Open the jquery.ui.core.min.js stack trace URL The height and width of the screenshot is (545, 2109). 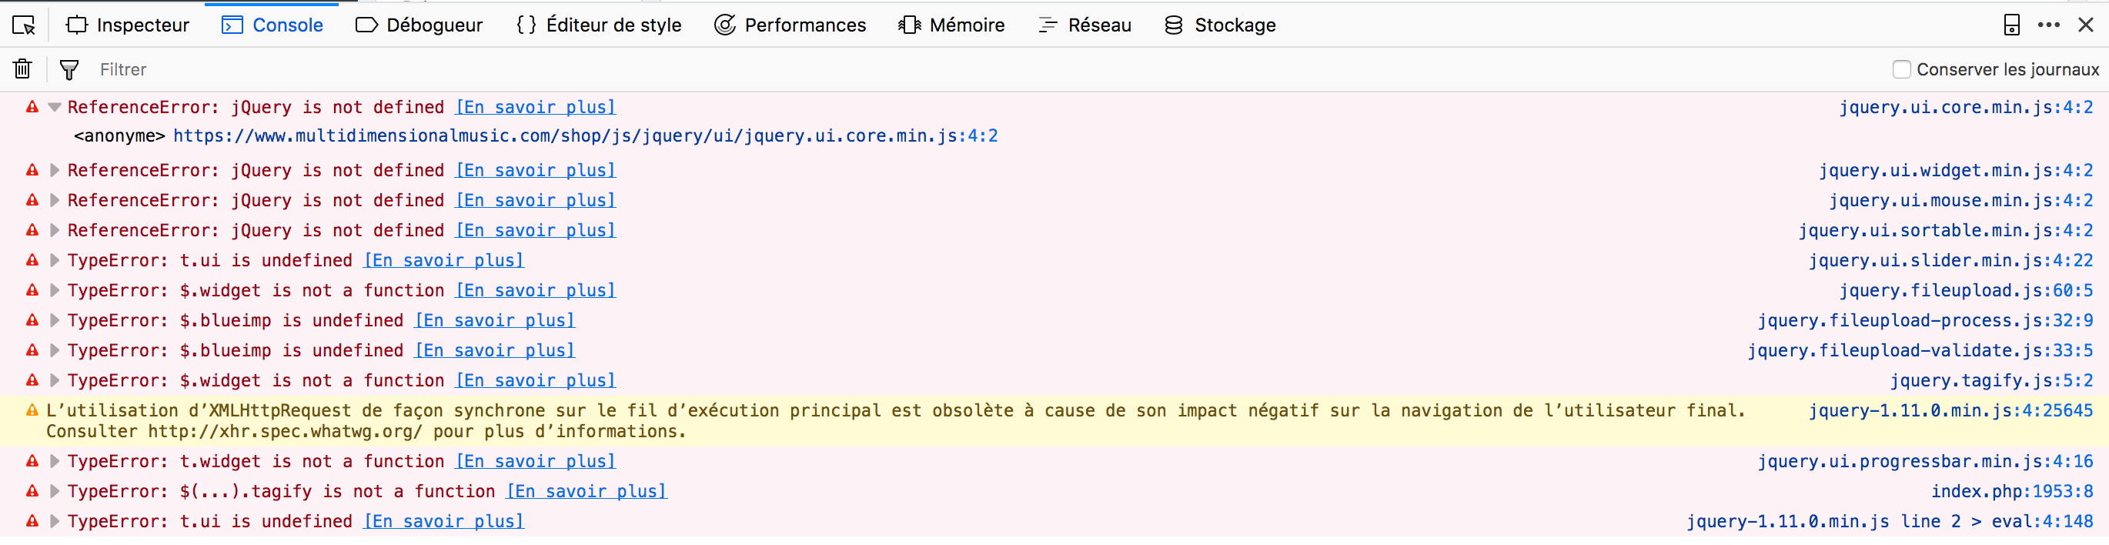(584, 135)
